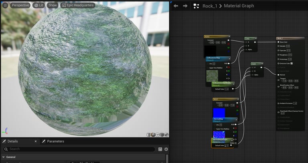Image resolution: width=308 pixels, height=163 pixels.
Task: Select the Material Graph breadcrumb
Action: 239,6
